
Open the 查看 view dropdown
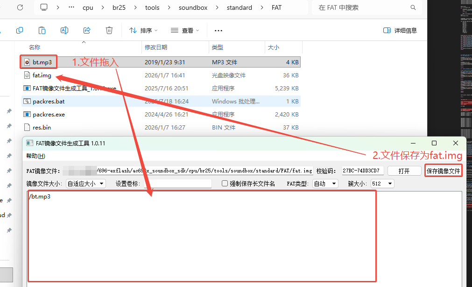(x=185, y=30)
